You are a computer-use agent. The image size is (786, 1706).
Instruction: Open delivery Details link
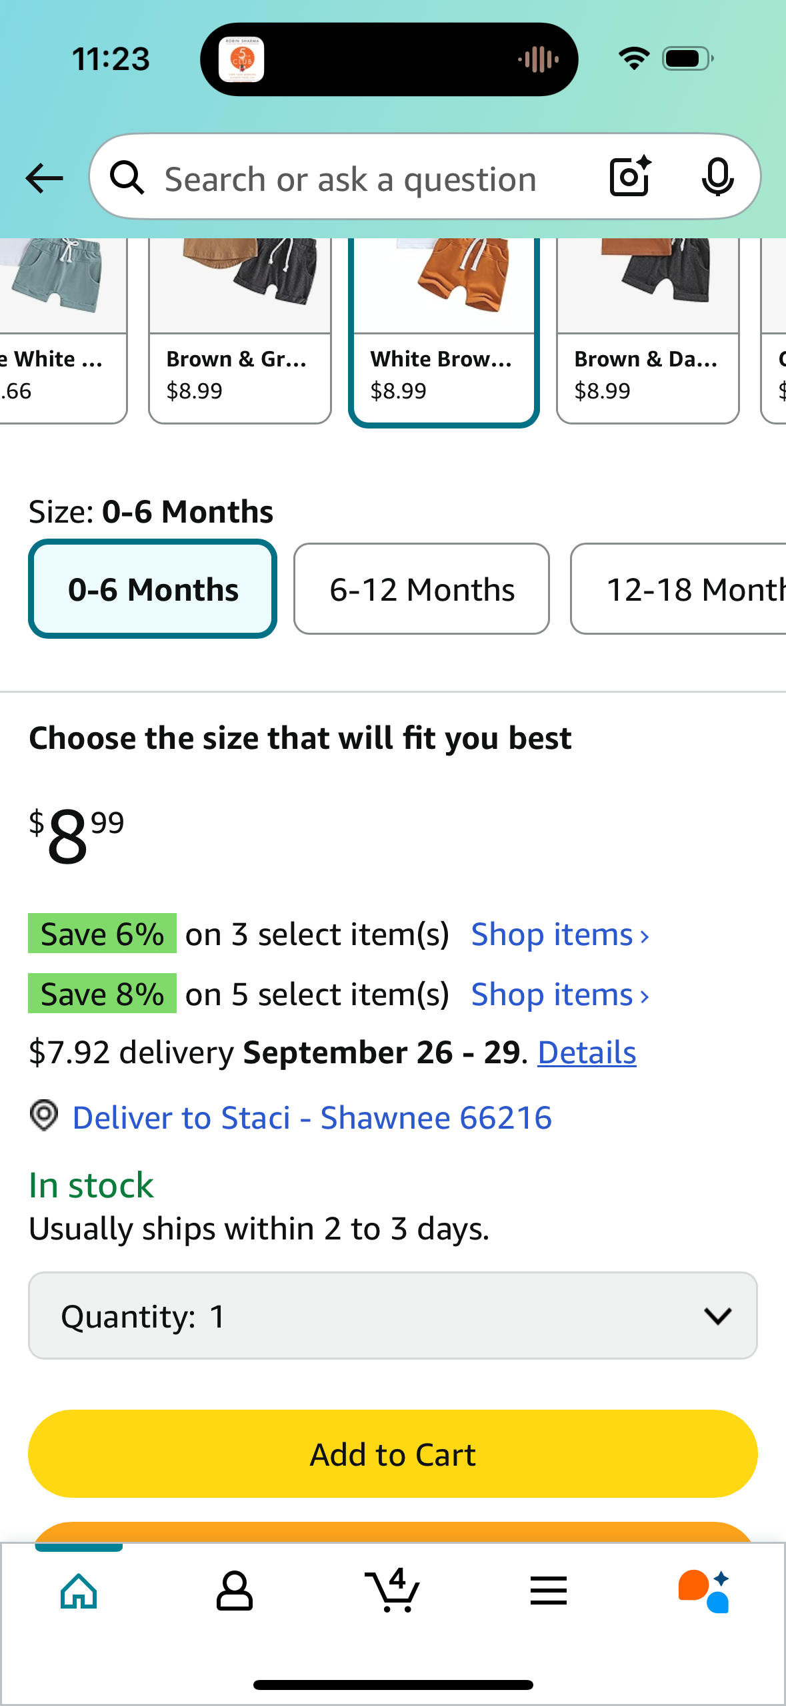pos(587,1053)
